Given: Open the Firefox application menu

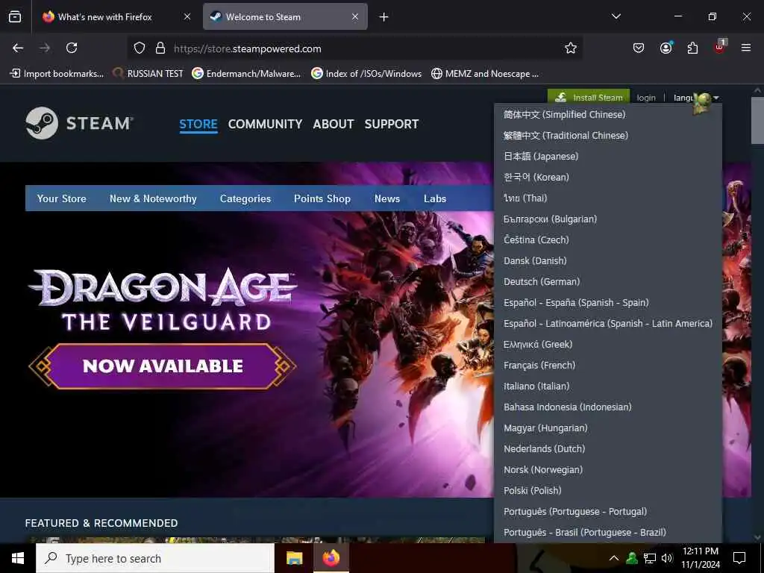Looking at the screenshot, I should 746,48.
